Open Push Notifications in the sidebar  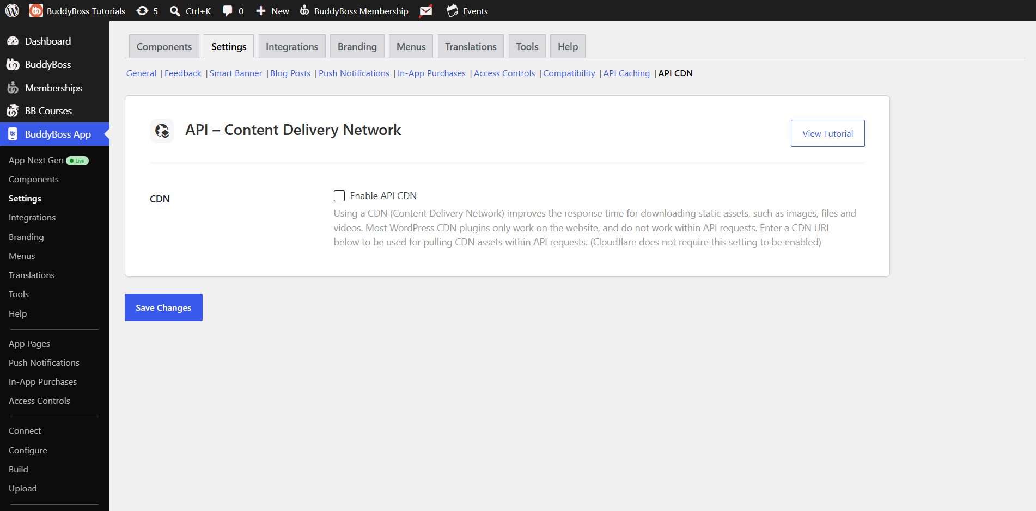(x=44, y=363)
